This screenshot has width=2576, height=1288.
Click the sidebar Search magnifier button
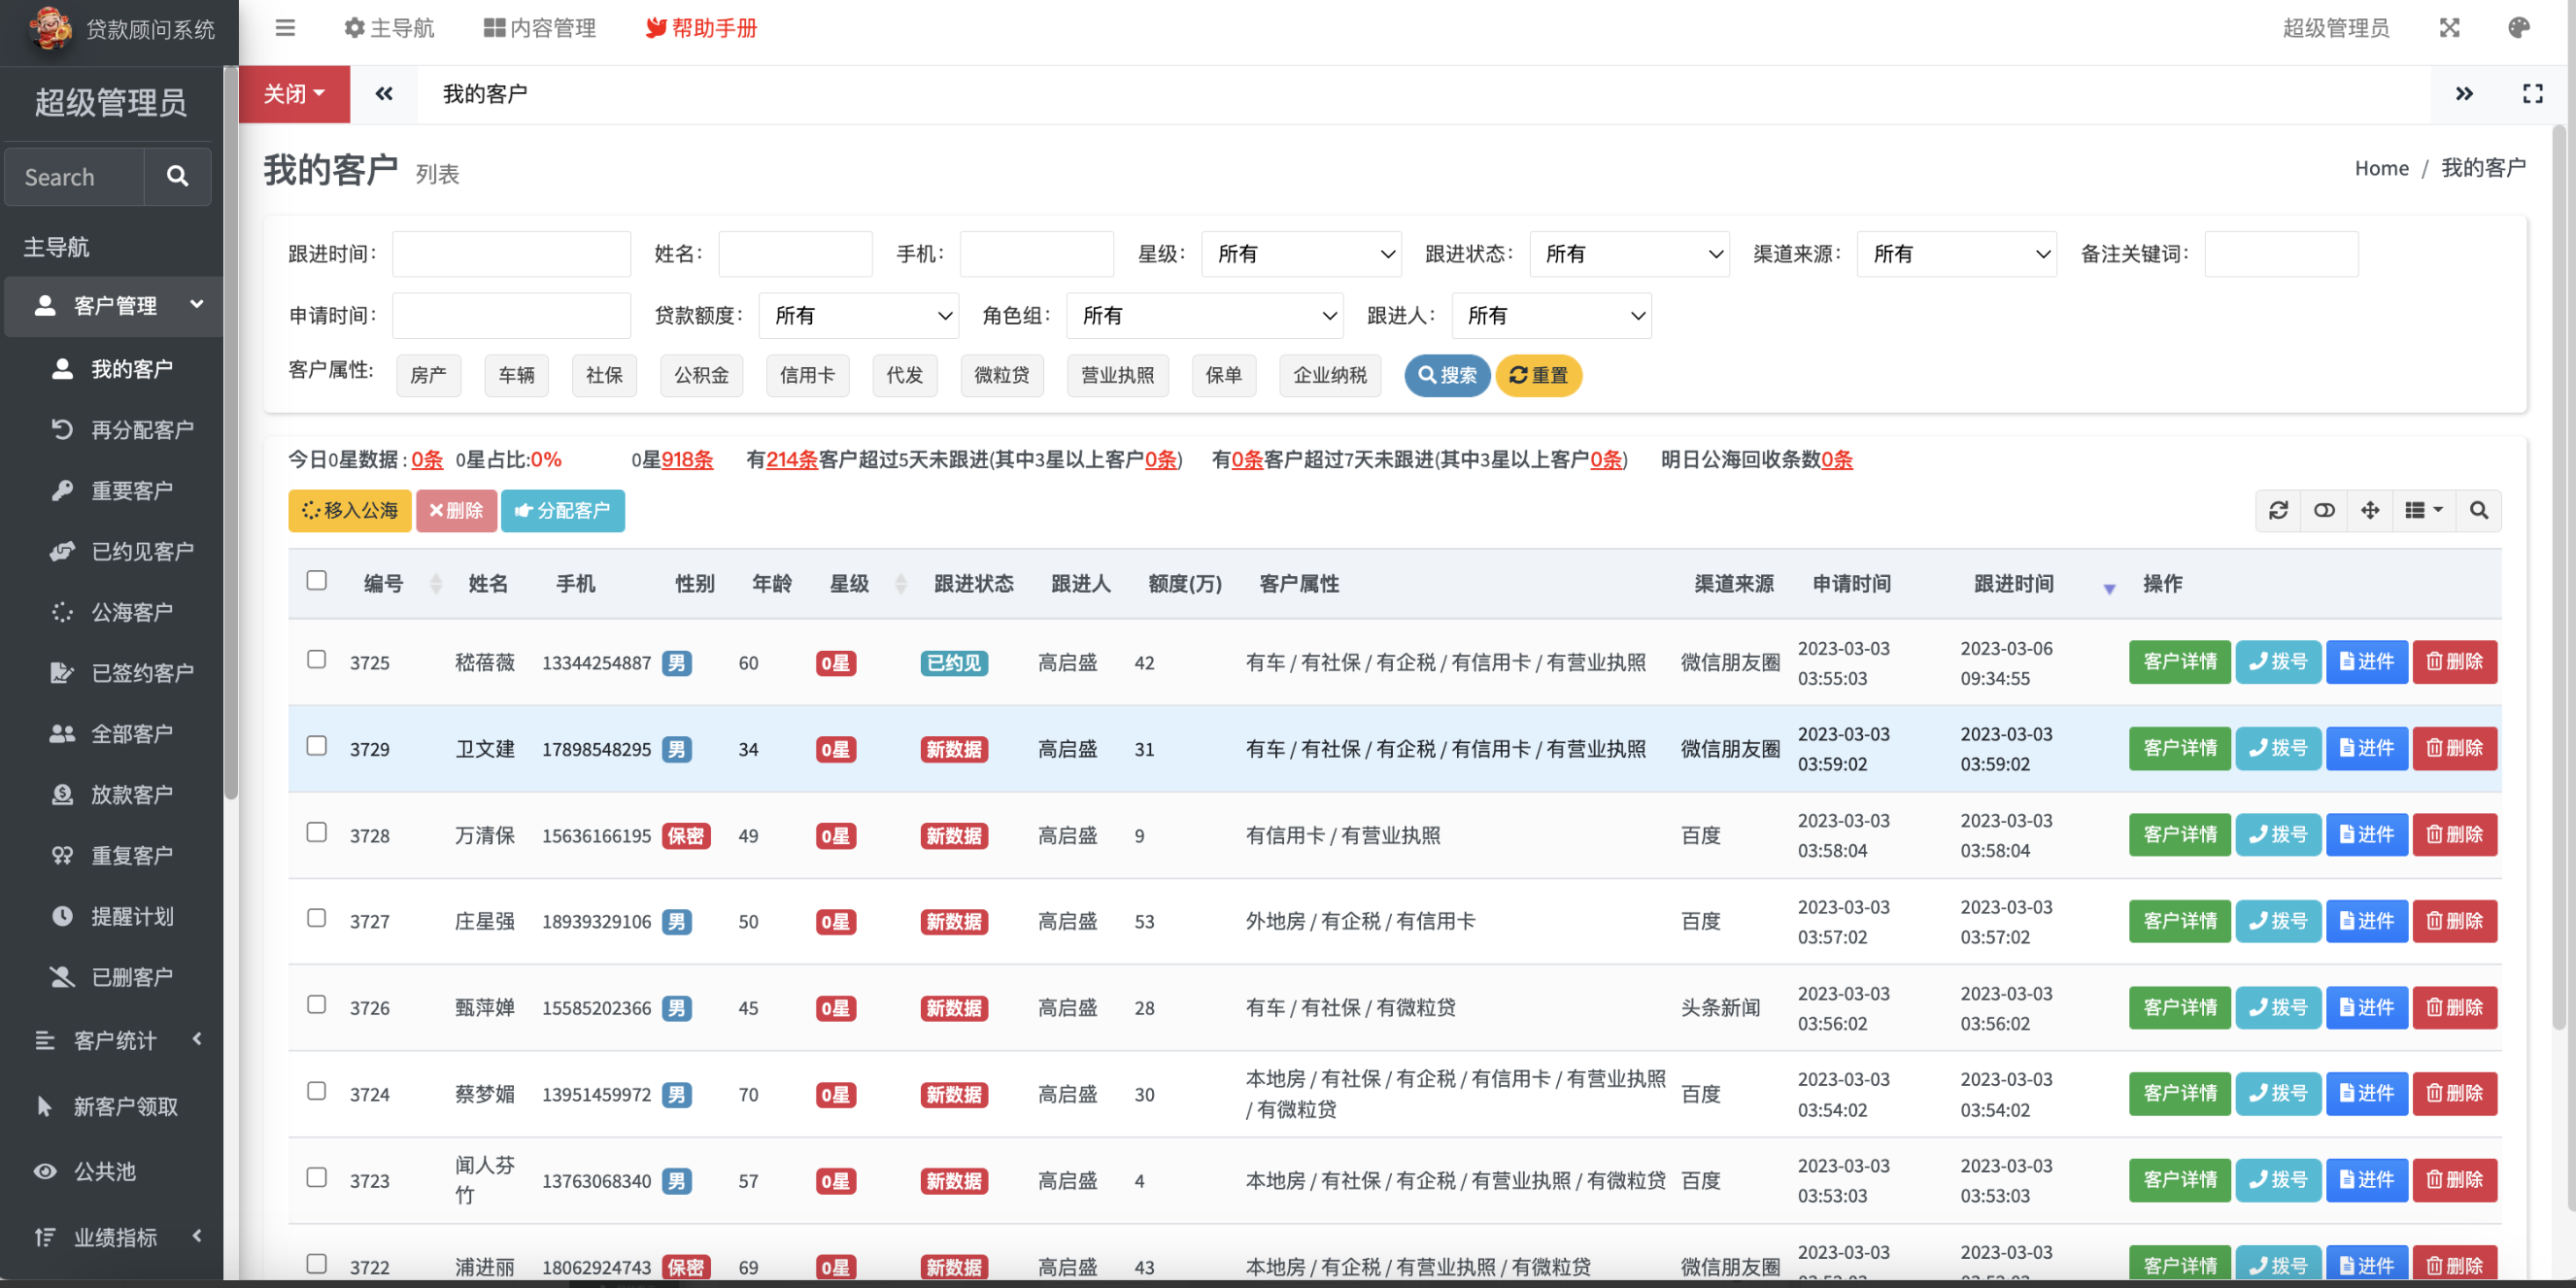(x=177, y=177)
